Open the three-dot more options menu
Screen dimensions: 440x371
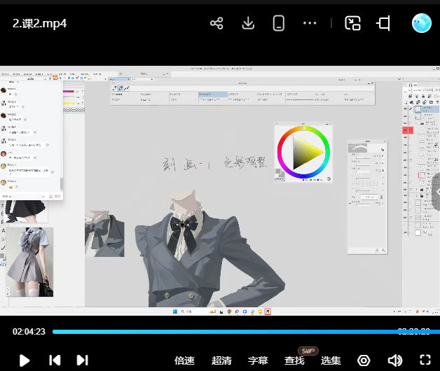[x=310, y=23]
